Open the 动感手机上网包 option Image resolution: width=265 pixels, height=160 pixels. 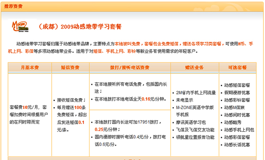[x=239, y=130]
